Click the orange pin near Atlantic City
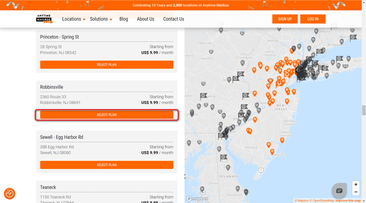Viewport: 366px width, 203px height. (272, 152)
